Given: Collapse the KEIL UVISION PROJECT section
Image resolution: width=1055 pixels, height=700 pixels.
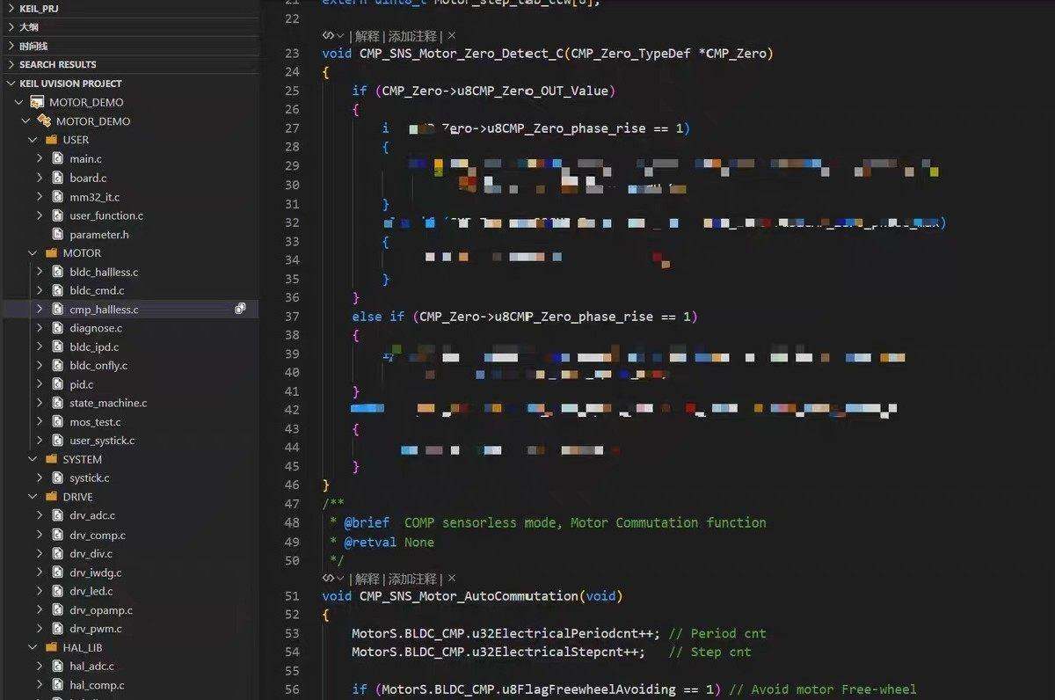Looking at the screenshot, I should (x=11, y=84).
